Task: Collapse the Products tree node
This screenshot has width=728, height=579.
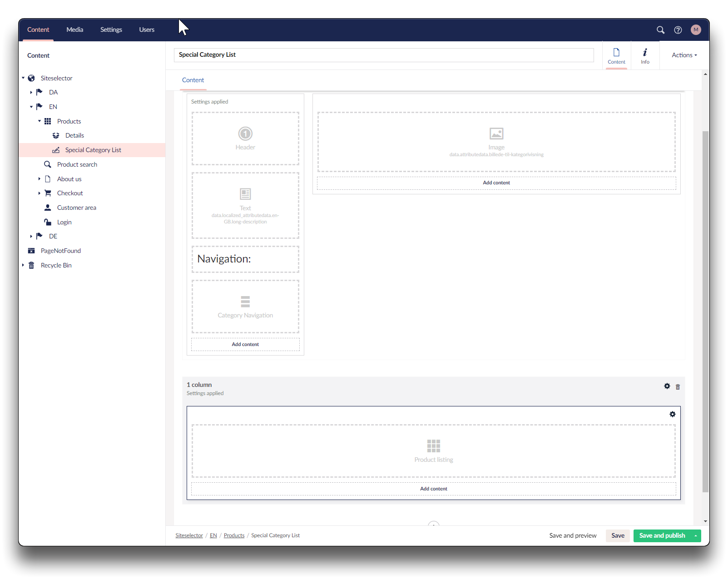Action: point(40,121)
